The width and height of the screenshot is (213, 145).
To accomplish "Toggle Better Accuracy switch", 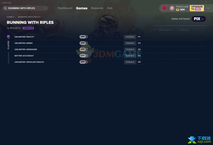I will [84, 56].
